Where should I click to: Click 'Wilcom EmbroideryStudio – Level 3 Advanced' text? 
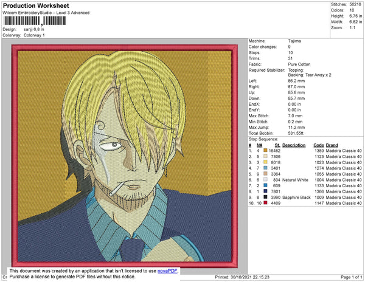pos(46,13)
